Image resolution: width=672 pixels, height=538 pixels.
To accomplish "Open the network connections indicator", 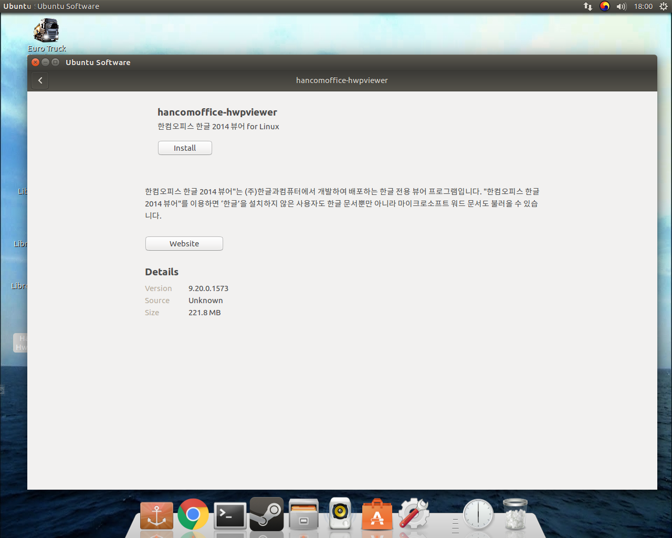I will click(x=588, y=6).
